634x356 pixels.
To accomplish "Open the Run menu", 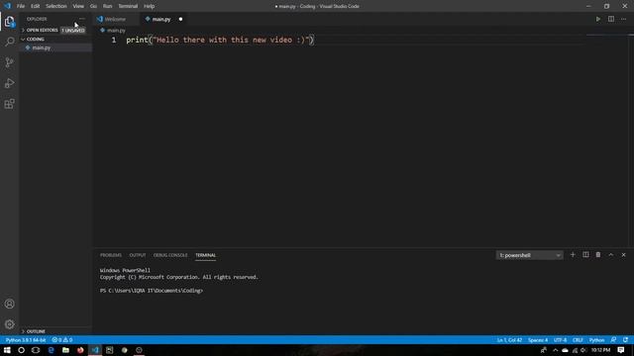I will (107, 6).
